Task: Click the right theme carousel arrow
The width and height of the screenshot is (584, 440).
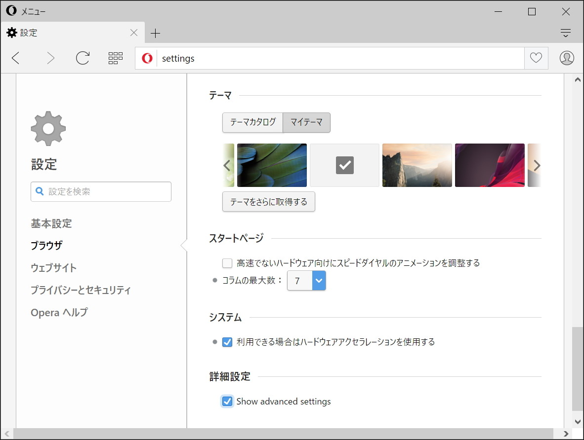Action: 537,165
